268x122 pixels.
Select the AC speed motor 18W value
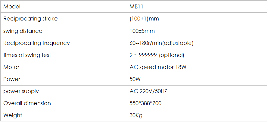coord(158,67)
